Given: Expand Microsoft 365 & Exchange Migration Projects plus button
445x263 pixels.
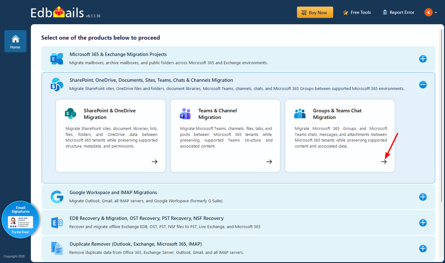Looking at the screenshot, I should coord(423,59).
